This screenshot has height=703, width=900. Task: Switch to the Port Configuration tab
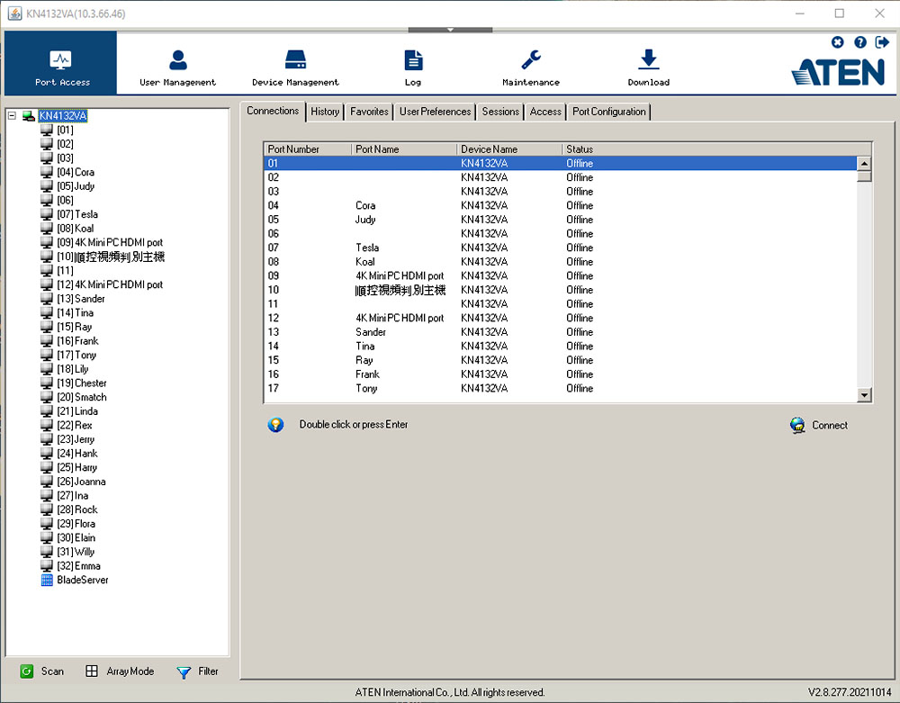608,112
